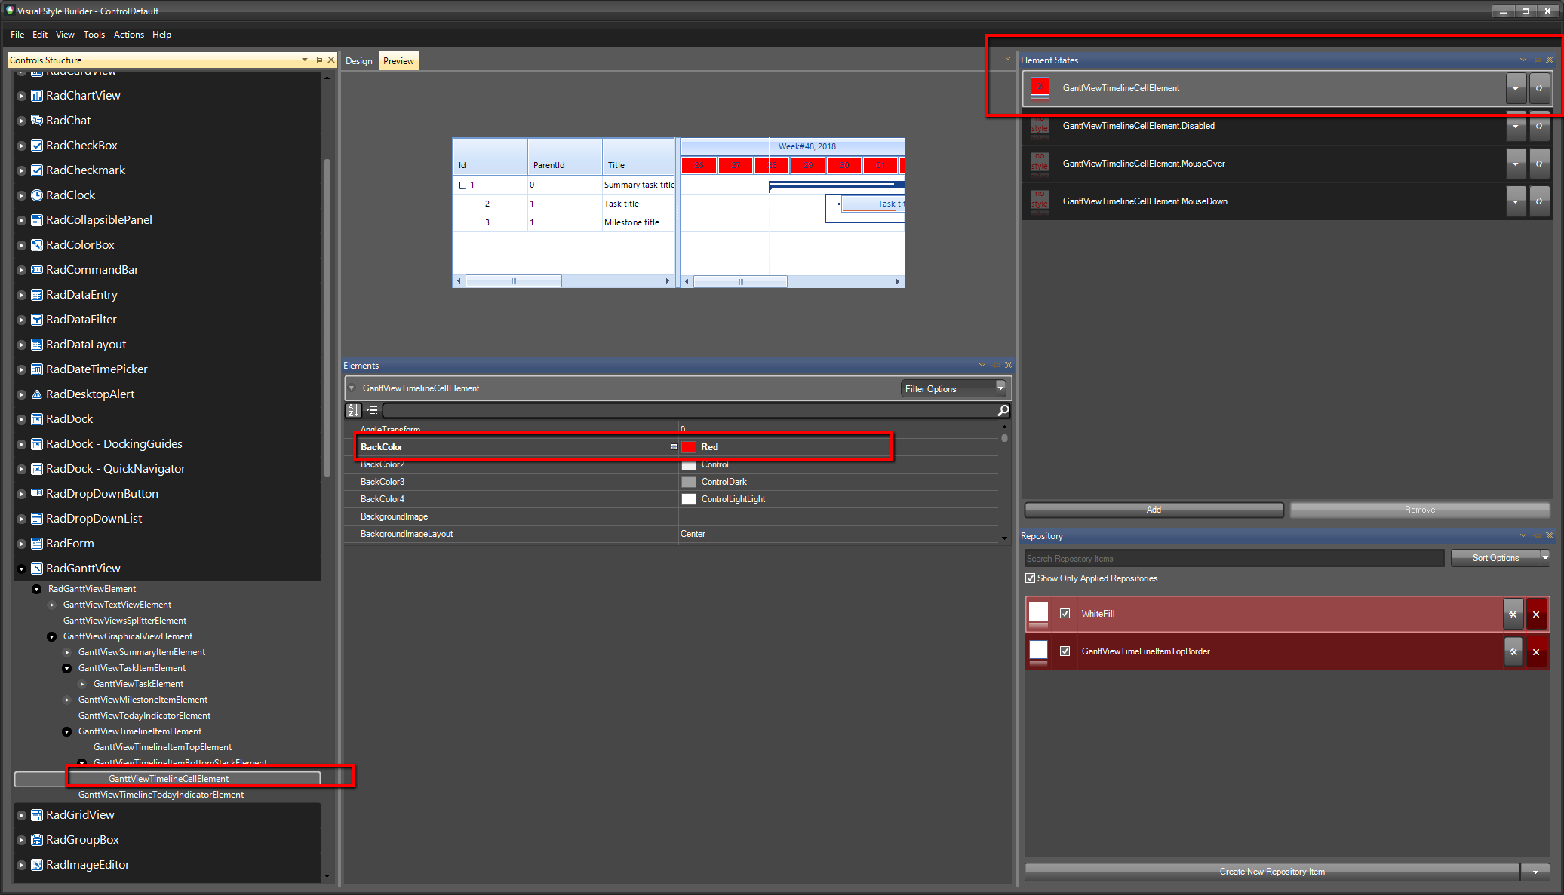Screen dimensions: 1564x895
Task: Delete the GanttViewTimeLineItemTopBorder repository item
Action: [x=1536, y=651]
